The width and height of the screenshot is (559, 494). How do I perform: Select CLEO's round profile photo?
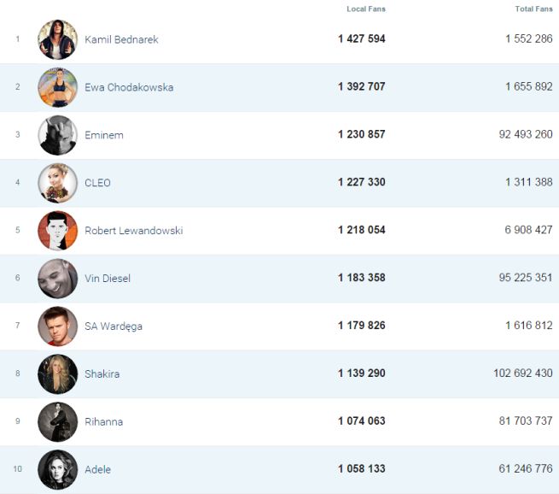tap(57, 183)
